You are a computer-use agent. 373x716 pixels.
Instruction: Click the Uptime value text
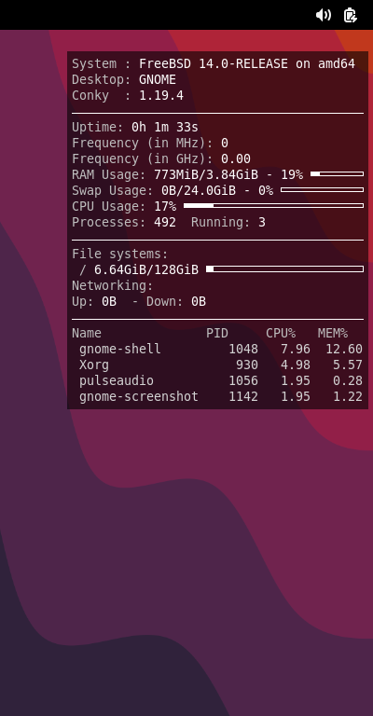point(165,127)
